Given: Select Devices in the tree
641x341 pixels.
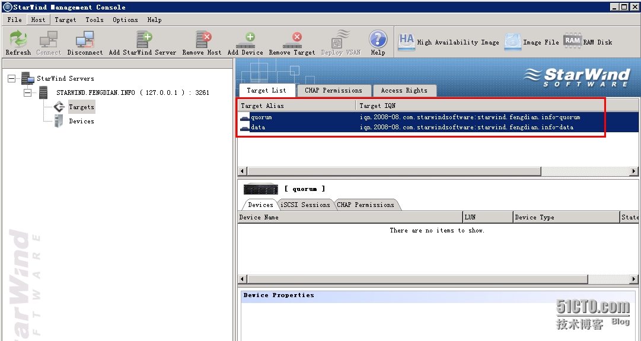Looking at the screenshot, I should click(81, 122).
